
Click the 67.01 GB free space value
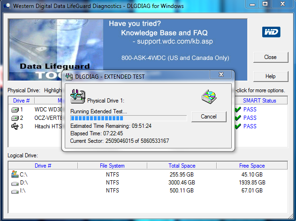[x=252, y=191]
